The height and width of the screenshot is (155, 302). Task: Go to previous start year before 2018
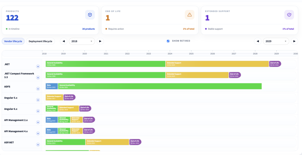[64, 41]
